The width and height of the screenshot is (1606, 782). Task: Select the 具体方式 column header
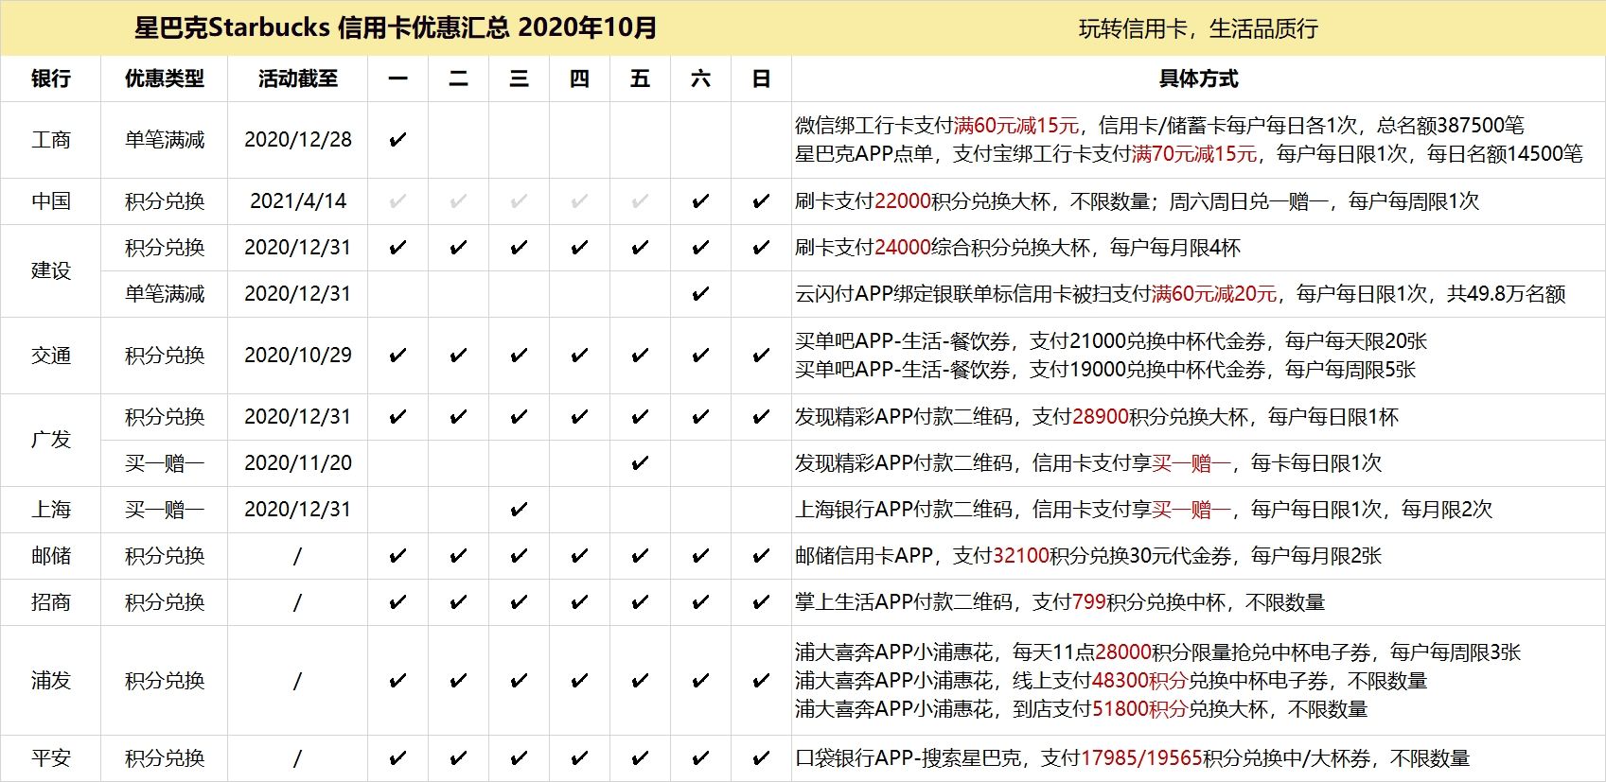pos(1198,78)
